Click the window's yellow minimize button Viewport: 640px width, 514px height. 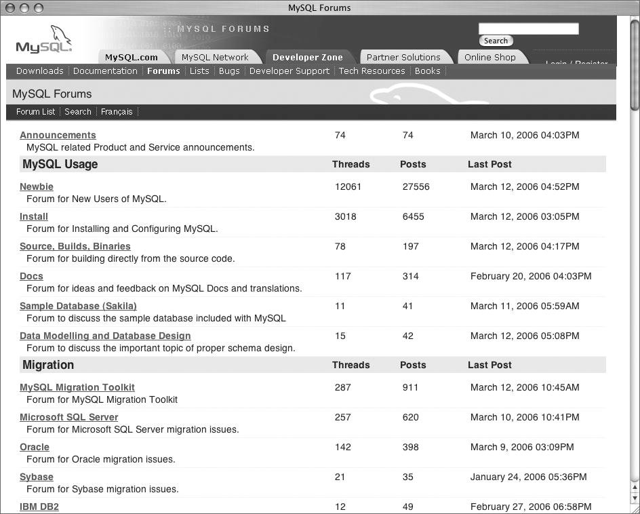[x=24, y=7]
